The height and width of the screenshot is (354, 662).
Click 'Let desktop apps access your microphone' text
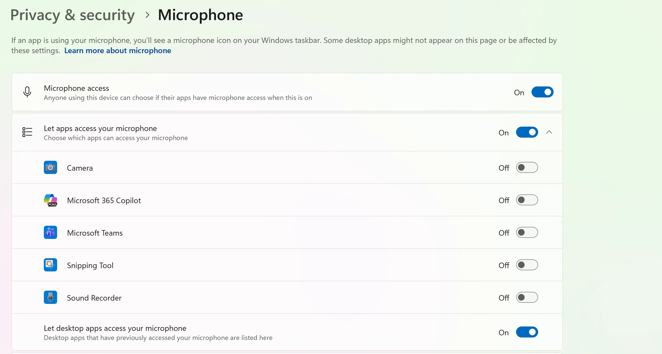[x=115, y=328]
